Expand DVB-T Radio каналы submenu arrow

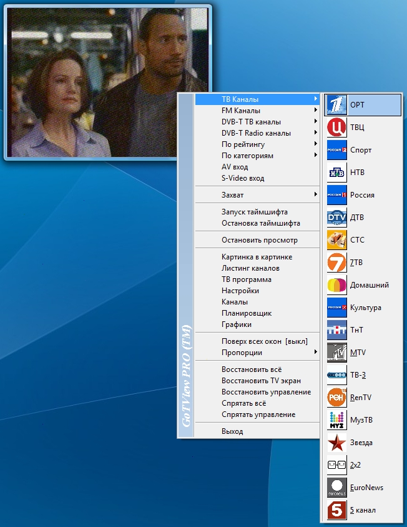[316, 133]
